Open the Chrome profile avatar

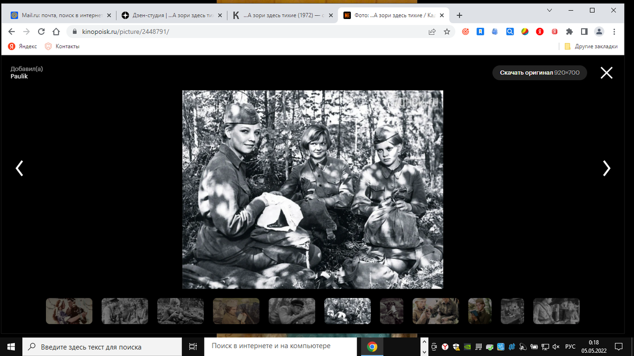[599, 32]
